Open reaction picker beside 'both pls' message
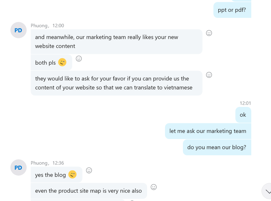Image resolution: width=271 pixels, height=201 pixels. (79, 59)
